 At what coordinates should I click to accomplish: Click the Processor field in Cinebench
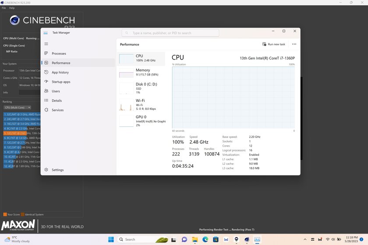click(x=29, y=70)
